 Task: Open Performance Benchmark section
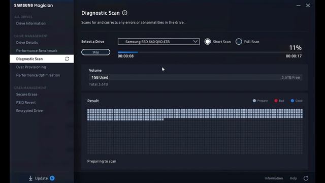[37, 51]
